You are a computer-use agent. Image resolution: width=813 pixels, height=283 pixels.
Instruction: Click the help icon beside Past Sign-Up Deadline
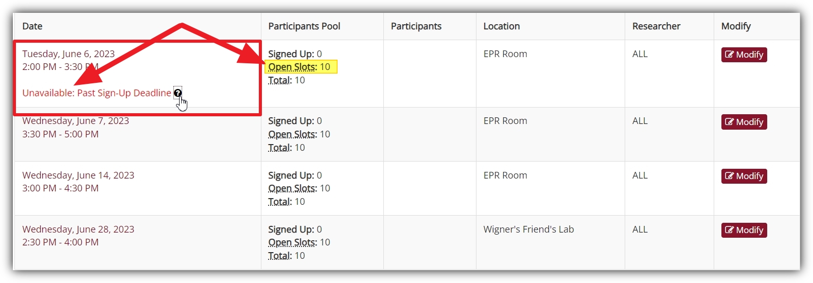click(178, 93)
